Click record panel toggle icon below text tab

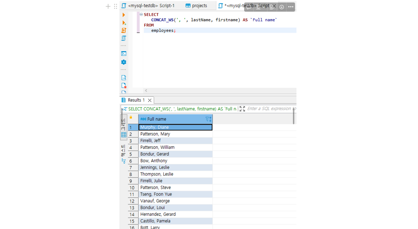pos(124,161)
